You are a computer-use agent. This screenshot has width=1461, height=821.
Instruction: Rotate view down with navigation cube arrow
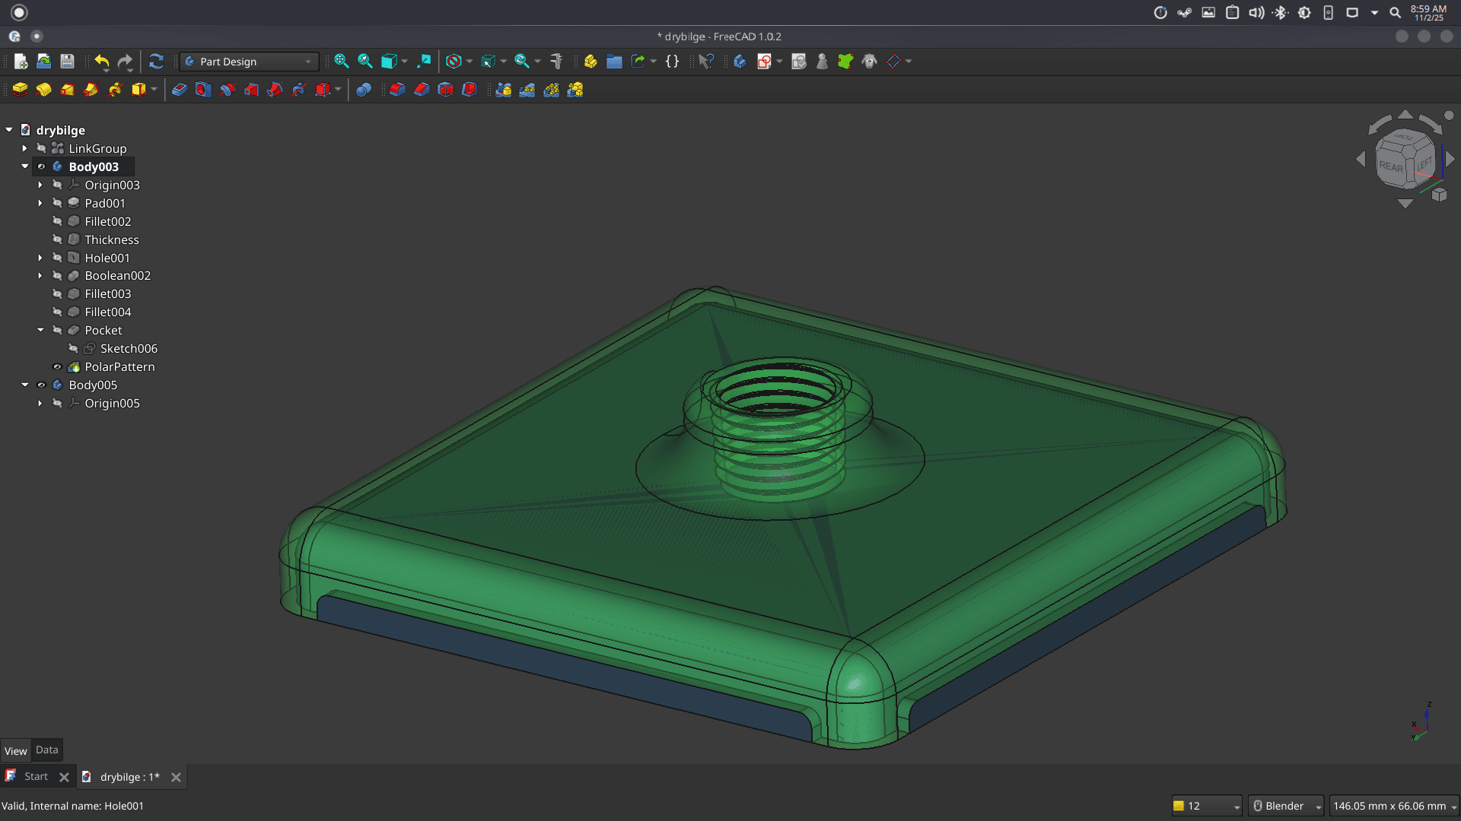click(x=1405, y=203)
